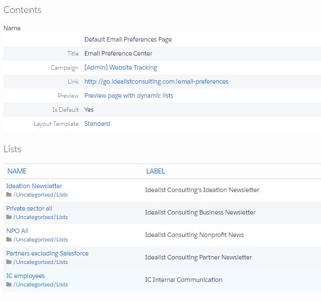Sort lists by the NAME column header
This screenshot has height=301, width=321.
[17, 171]
